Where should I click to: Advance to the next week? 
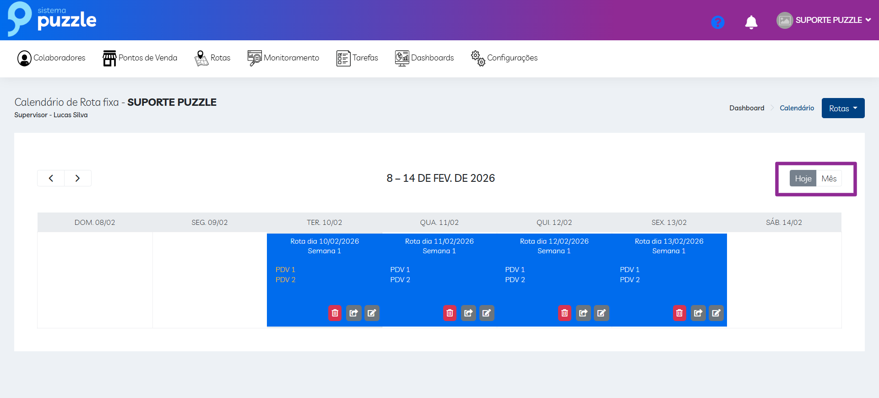tap(77, 178)
